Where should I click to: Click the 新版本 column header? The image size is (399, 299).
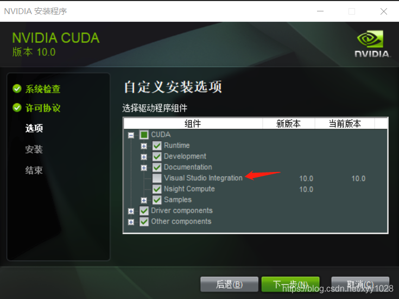click(x=289, y=124)
